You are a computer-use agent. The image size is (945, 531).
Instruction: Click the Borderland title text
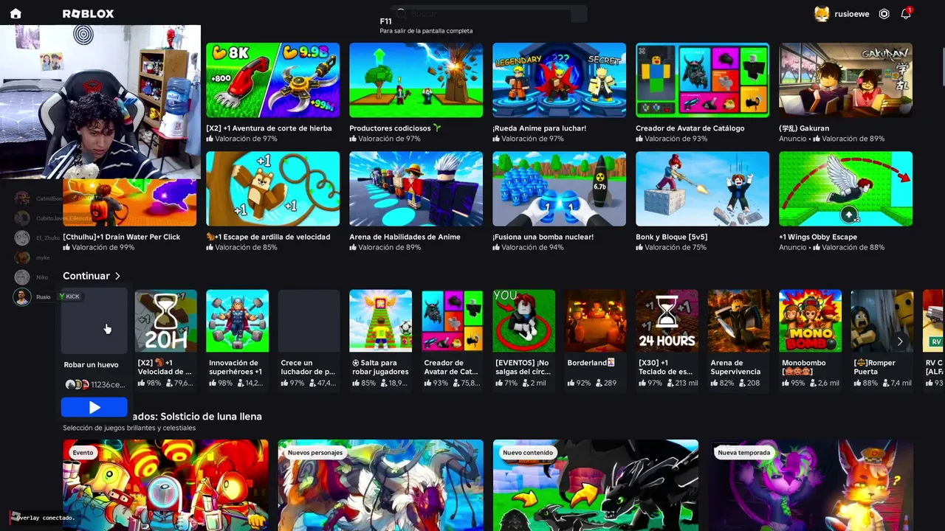click(x=591, y=363)
